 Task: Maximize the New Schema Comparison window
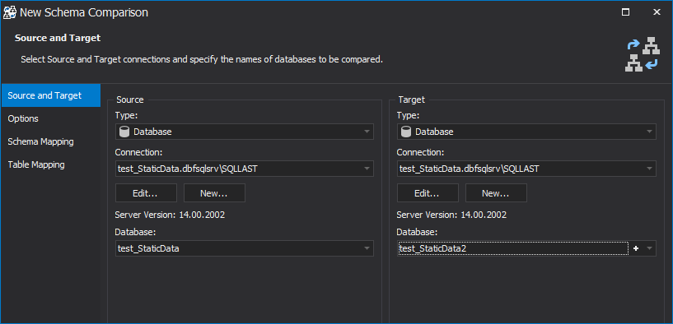[626, 12]
